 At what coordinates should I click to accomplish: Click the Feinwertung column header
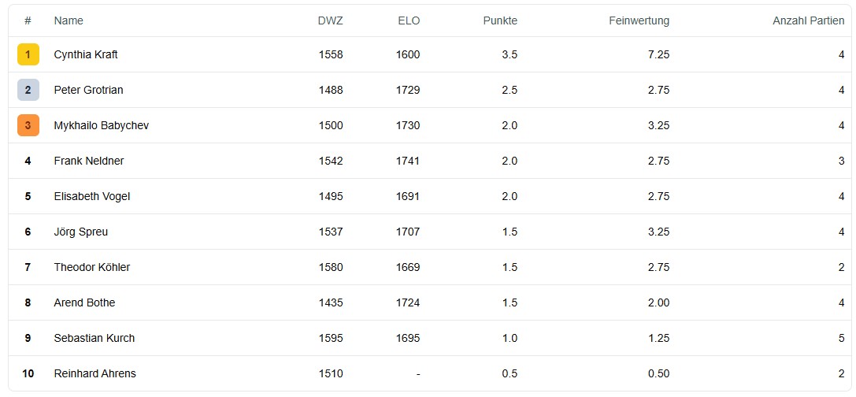[x=639, y=20]
